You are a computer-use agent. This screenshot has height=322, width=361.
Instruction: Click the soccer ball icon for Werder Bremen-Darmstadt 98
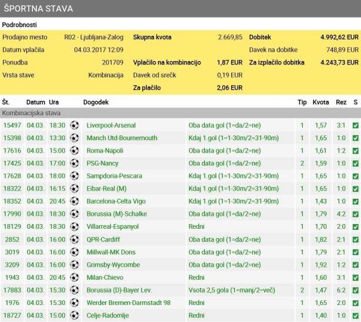[75, 303]
